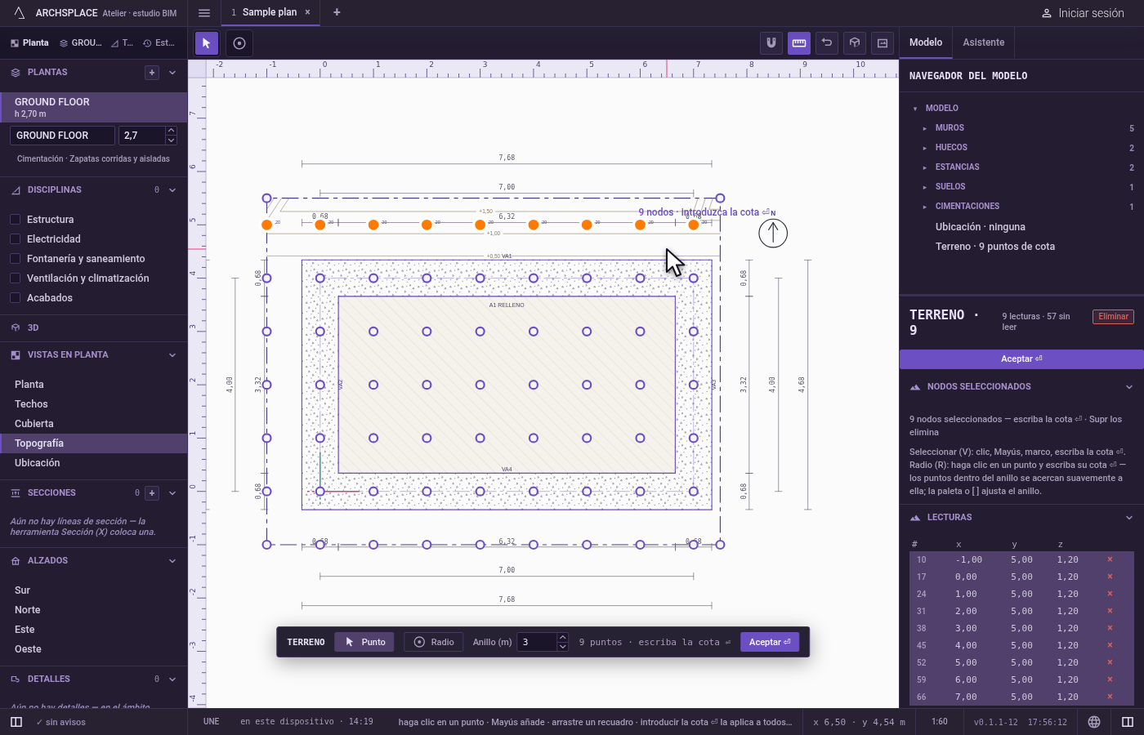Collapse the PLANTAS section chevron
Image resolution: width=1144 pixels, height=735 pixels.
(172, 73)
